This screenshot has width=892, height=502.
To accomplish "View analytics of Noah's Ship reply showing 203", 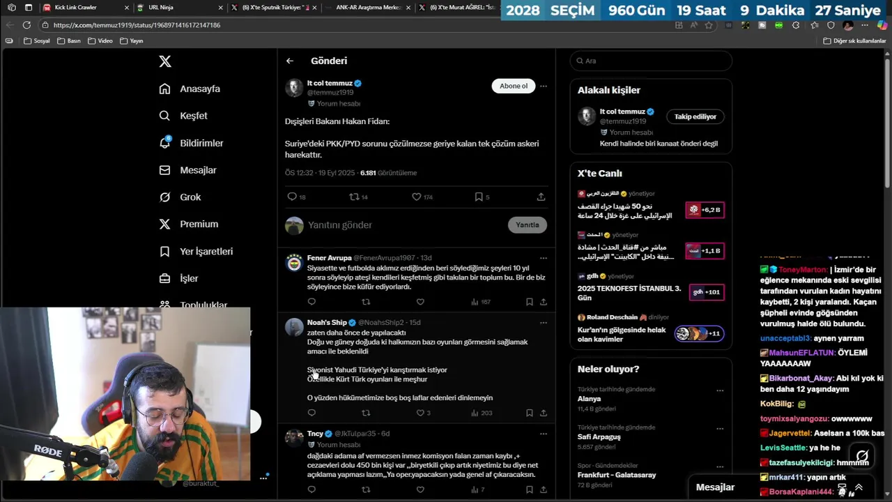I will coord(482,413).
